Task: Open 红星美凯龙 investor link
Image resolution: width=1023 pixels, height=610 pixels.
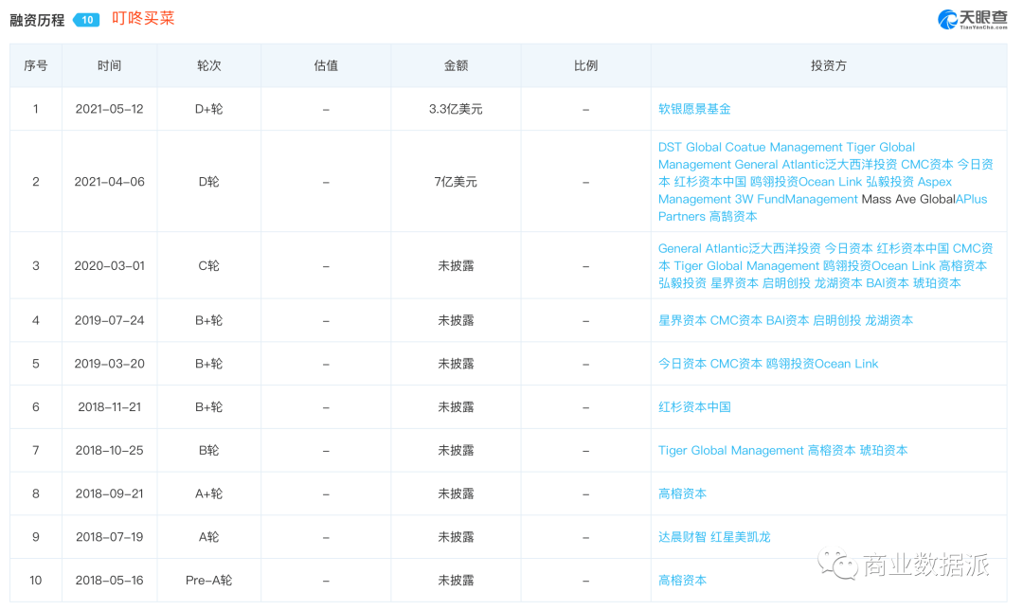Action: 741,537
